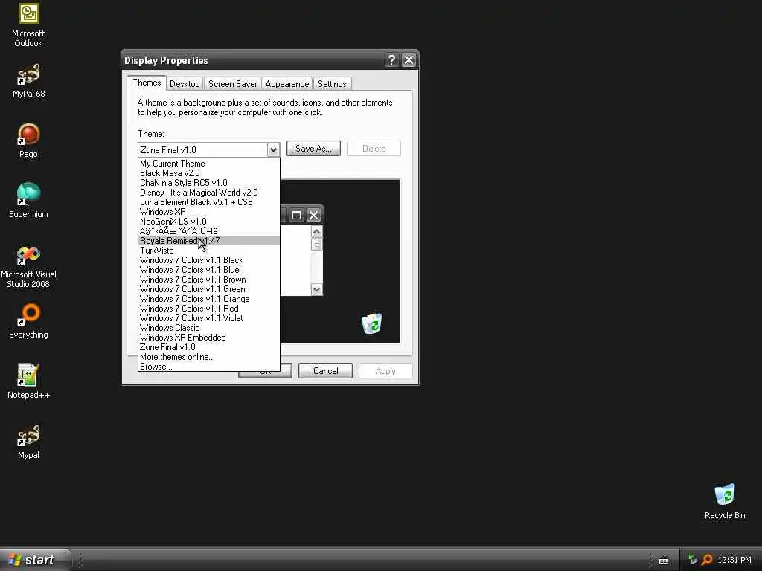Choose the Windows XP theme

pos(209,212)
